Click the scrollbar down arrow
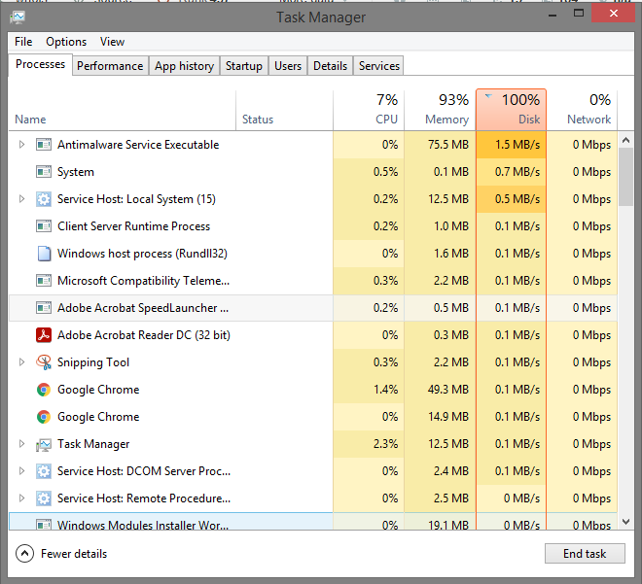The width and height of the screenshot is (642, 584). (625, 522)
